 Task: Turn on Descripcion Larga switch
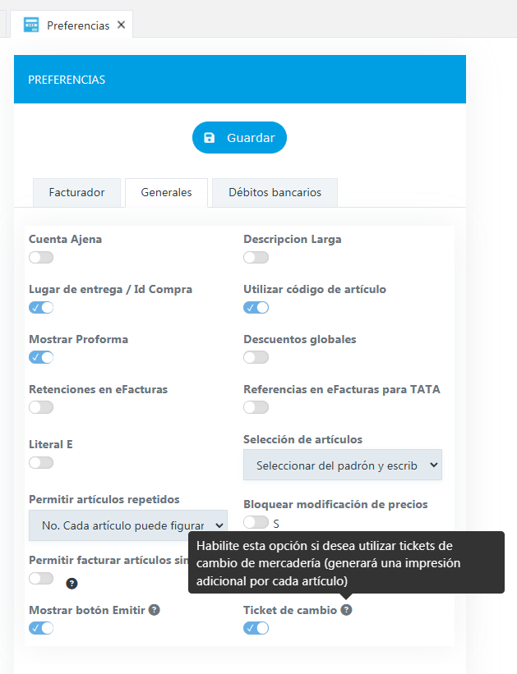click(256, 258)
